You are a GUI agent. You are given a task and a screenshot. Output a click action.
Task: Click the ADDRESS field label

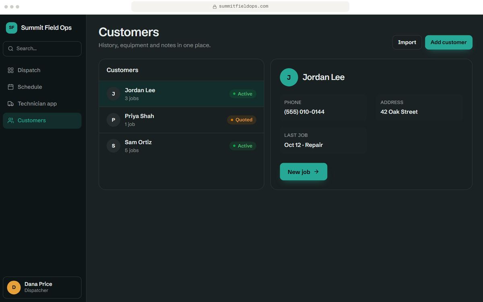tap(392, 102)
